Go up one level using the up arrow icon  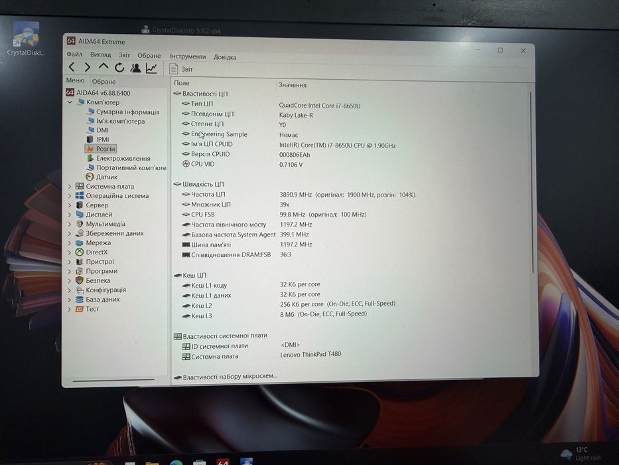[x=103, y=67]
